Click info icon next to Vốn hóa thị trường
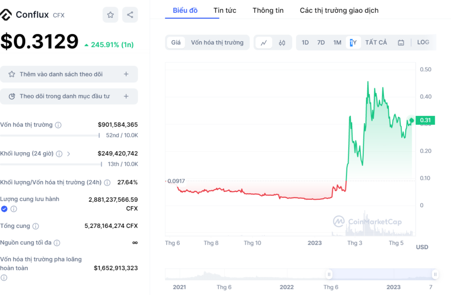Image resolution: width=451 pixels, height=295 pixels. click(58, 125)
